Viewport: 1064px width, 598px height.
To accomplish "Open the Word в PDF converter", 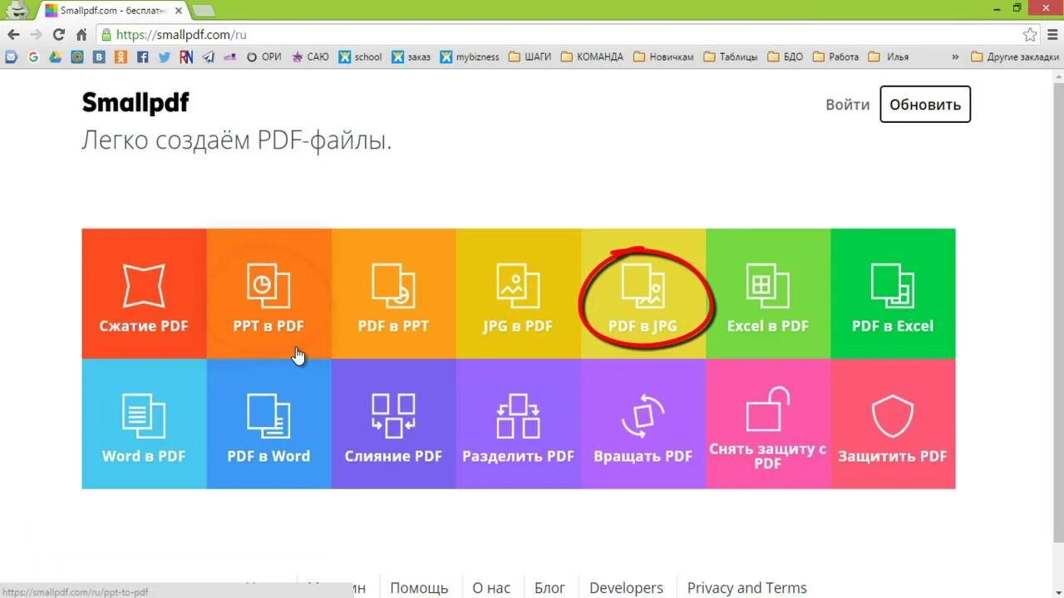I will click(144, 424).
